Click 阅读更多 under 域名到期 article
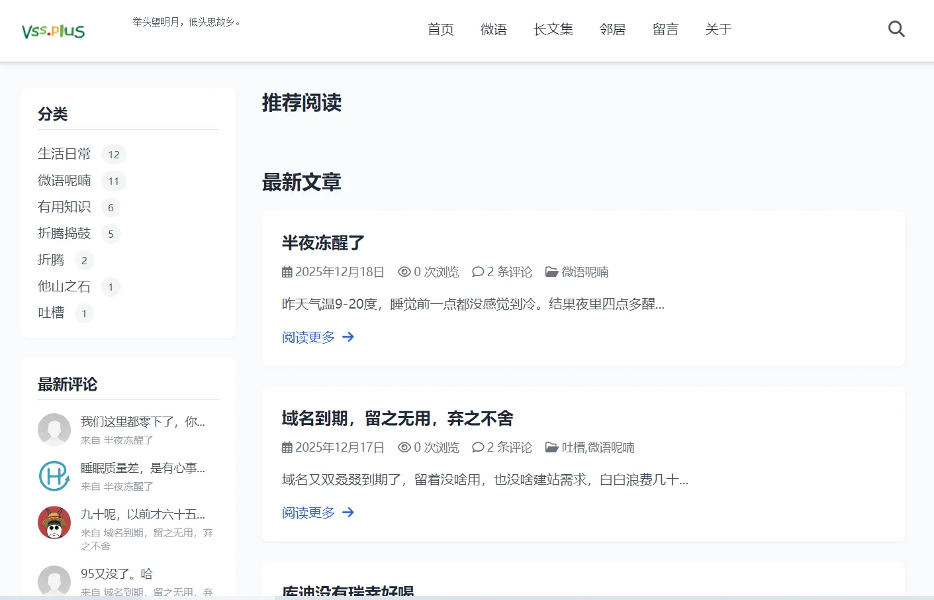Viewport: 934px width, 600px height. pyautogui.click(x=307, y=512)
